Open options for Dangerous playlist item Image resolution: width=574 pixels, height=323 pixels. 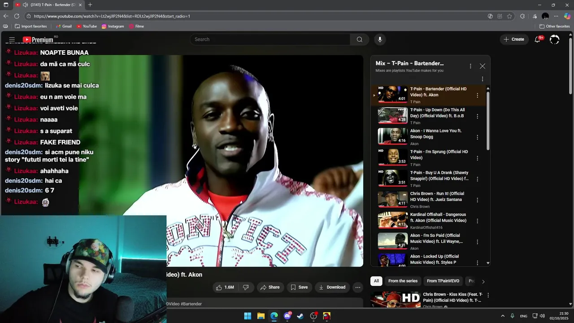477,221
